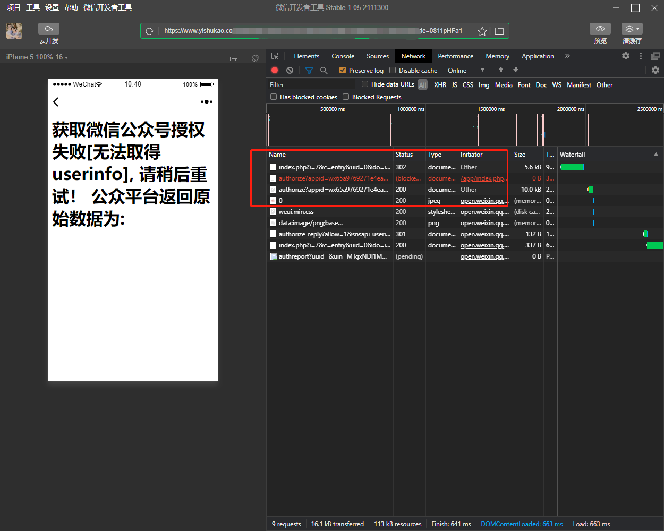Check Hide data URLs option
This screenshot has height=531, width=664.
click(x=365, y=84)
